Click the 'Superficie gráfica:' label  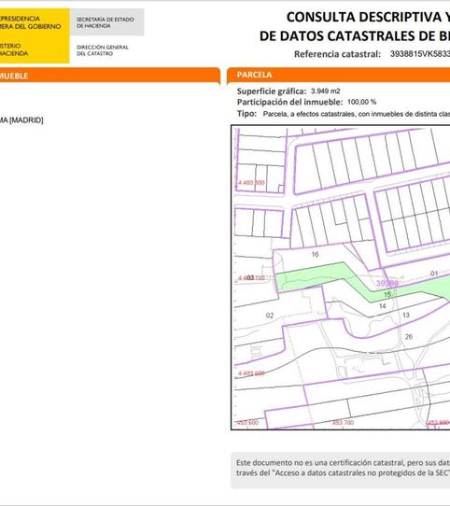(272, 91)
